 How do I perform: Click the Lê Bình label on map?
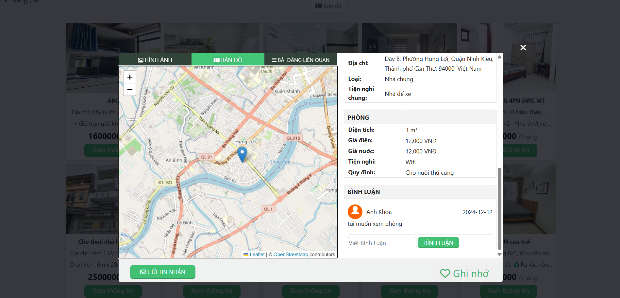click(185, 222)
